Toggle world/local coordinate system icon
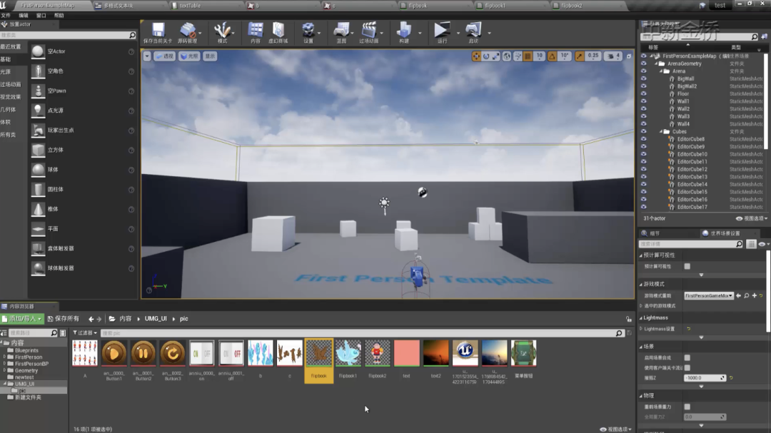Viewport: 771px width, 433px height. [507, 56]
